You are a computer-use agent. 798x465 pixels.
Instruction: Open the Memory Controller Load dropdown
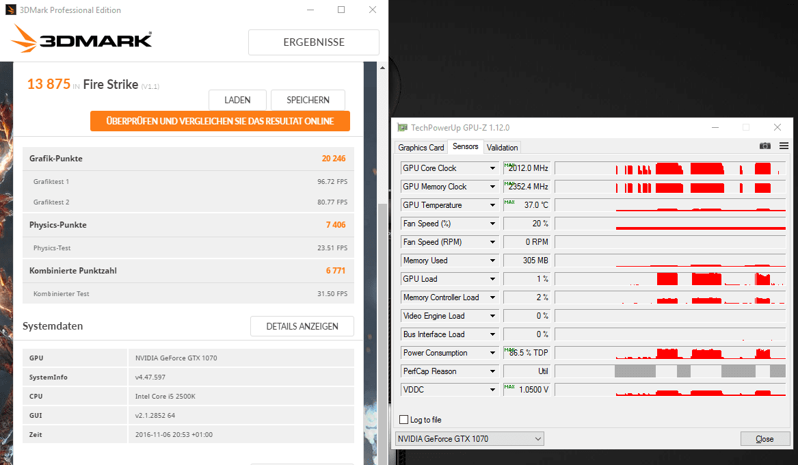492,297
